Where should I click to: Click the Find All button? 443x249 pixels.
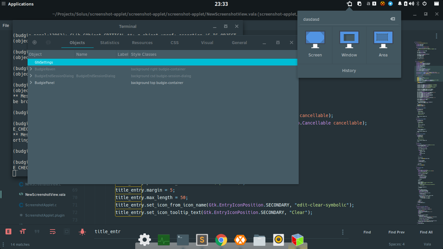[x=426, y=232]
